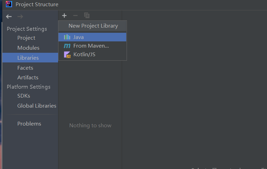Image resolution: width=267 pixels, height=169 pixels.
Task: Click the minus remove library icon
Action: point(75,16)
